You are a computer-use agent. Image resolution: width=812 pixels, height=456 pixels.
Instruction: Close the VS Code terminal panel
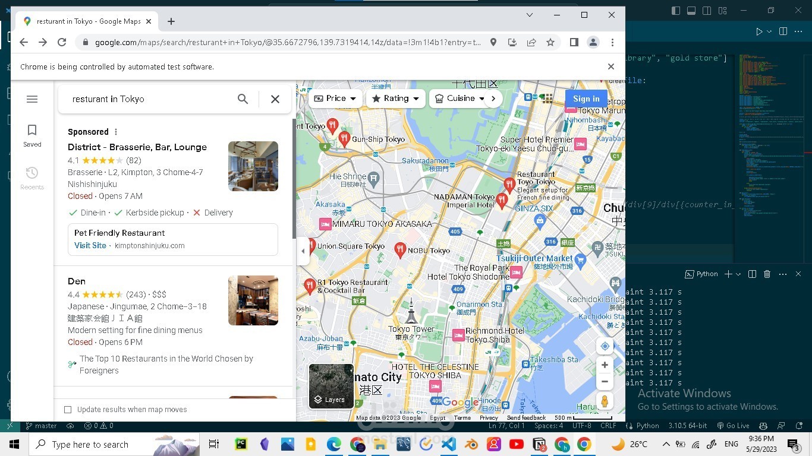pos(798,274)
